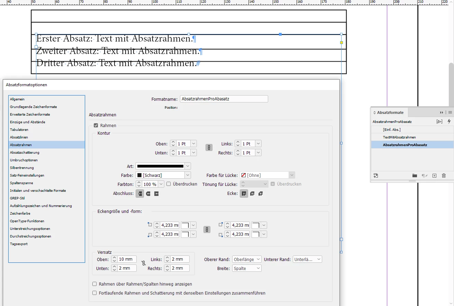Click the blue handle on the text frame's top edge
This screenshot has width=454, height=306.
280,34
